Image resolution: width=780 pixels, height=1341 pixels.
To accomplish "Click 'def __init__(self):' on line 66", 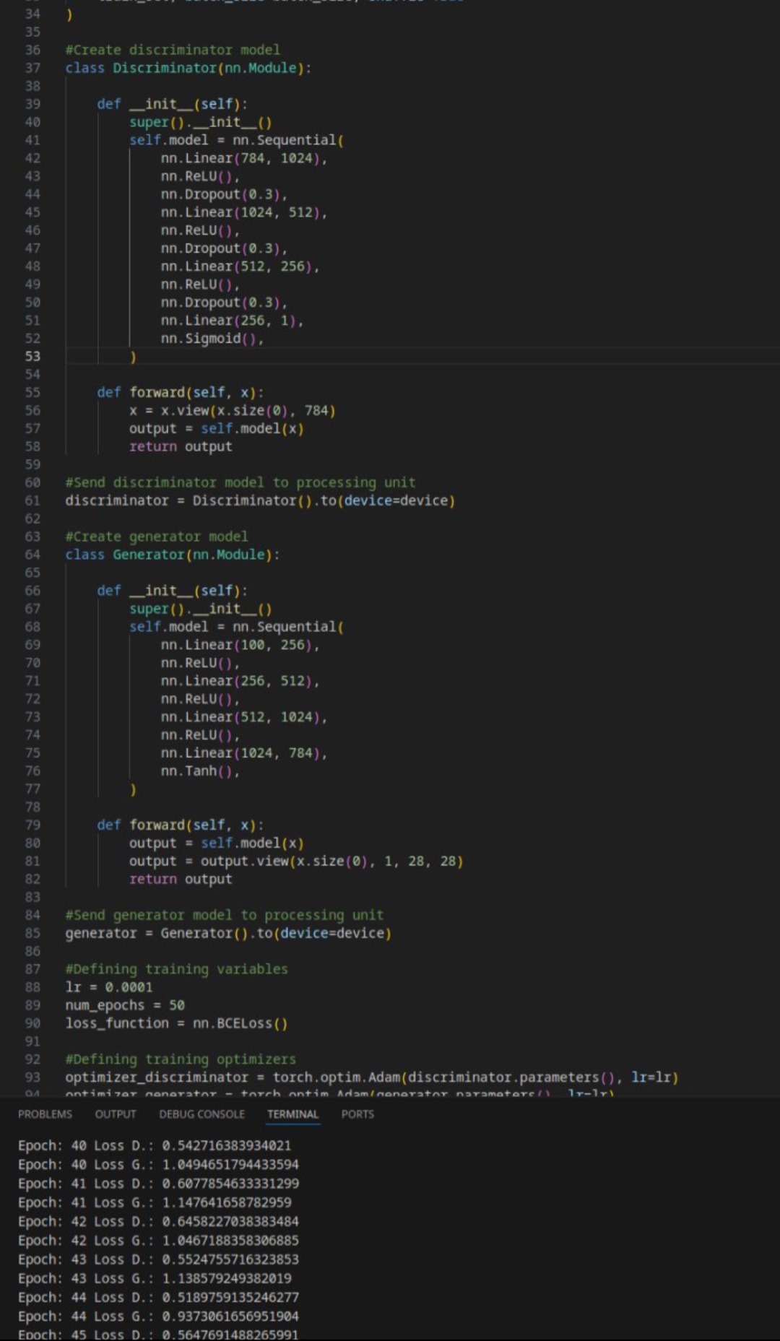I will click(173, 591).
